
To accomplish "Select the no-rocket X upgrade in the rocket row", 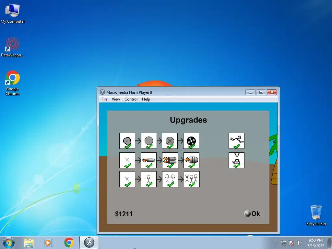I will pos(127,160).
